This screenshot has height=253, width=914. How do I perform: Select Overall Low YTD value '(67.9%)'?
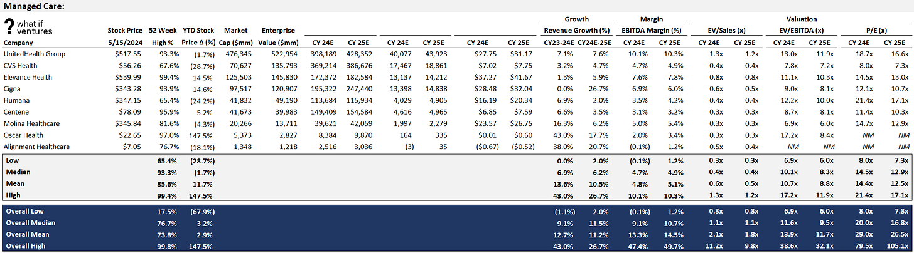(202, 212)
